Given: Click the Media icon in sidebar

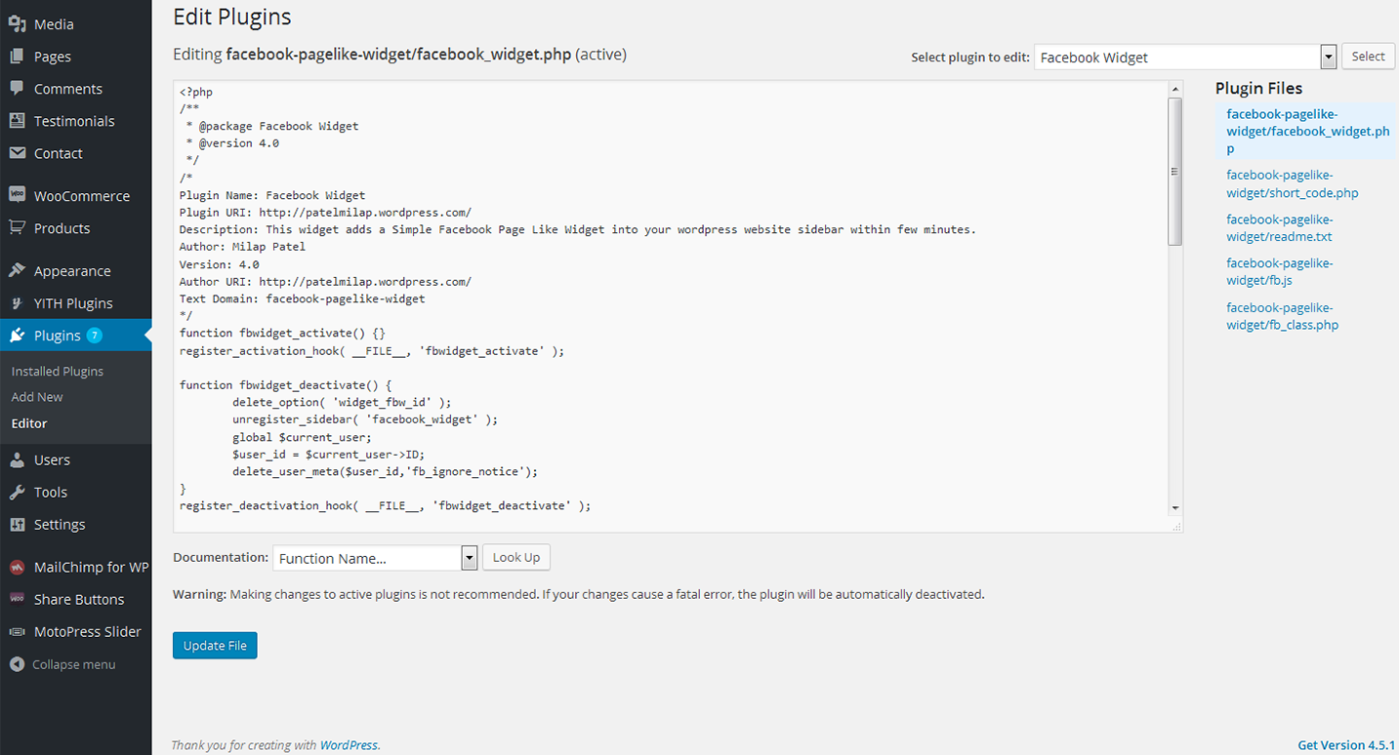Looking at the screenshot, I should (17, 24).
